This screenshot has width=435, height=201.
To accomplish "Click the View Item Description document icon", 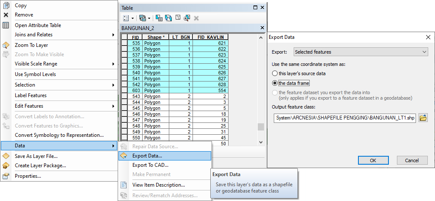I will [x=124, y=185].
